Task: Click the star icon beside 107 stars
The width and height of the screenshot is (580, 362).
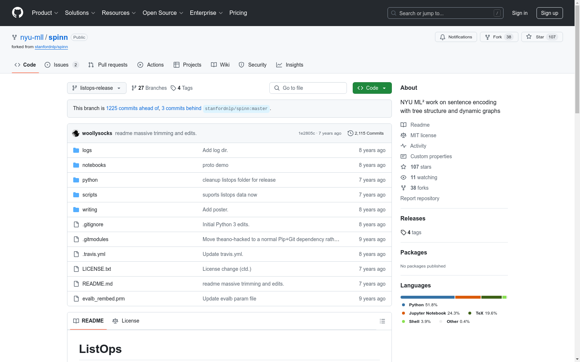Action: click(x=403, y=167)
